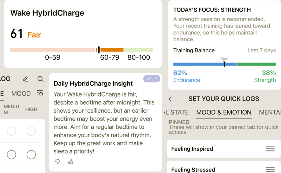Select the top radio circle under HIGH

tap(31, 131)
